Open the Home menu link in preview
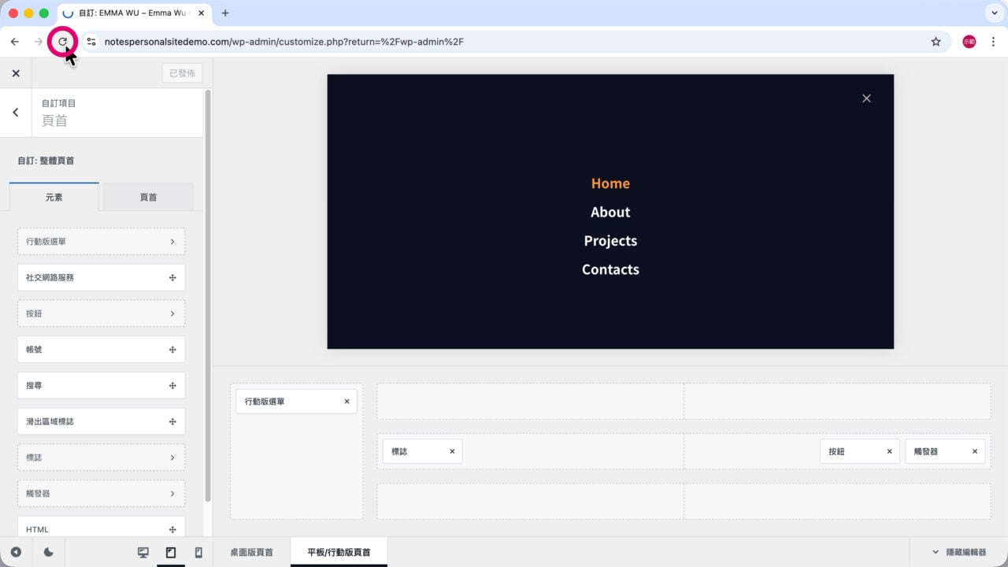This screenshot has width=1008, height=567. (x=610, y=183)
